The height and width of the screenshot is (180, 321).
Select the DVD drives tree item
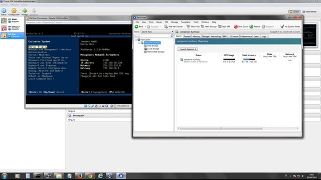click(x=152, y=46)
